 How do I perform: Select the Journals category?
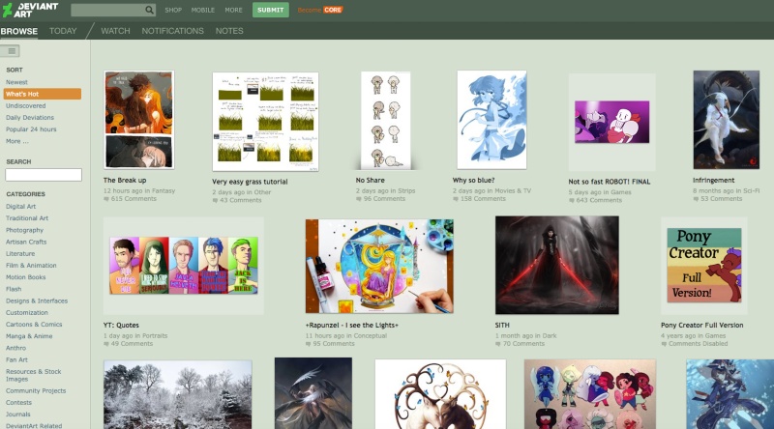click(x=18, y=415)
